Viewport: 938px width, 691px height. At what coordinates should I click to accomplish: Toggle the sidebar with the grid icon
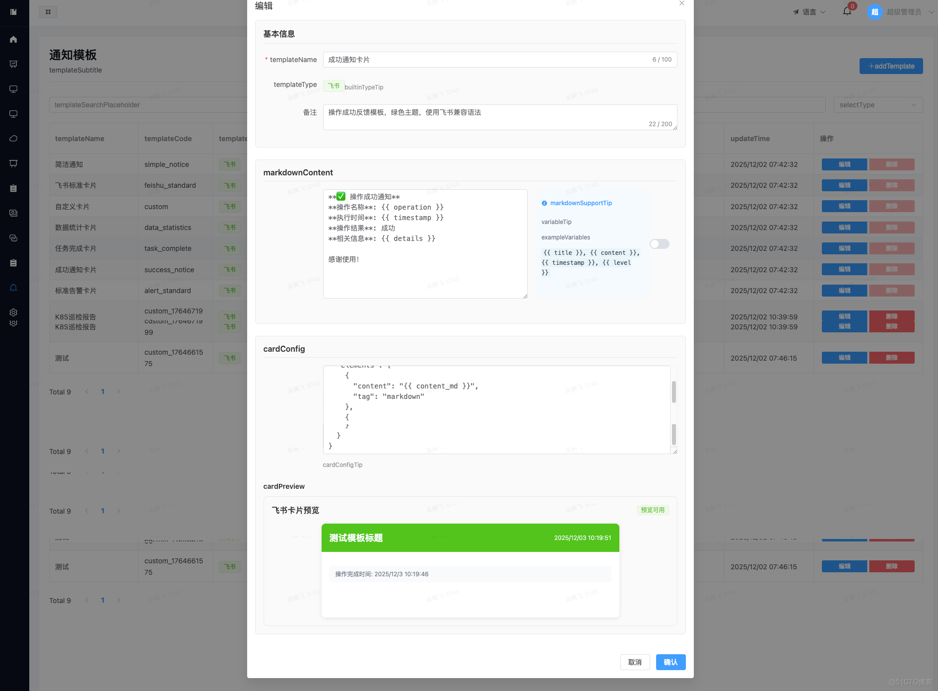click(48, 12)
